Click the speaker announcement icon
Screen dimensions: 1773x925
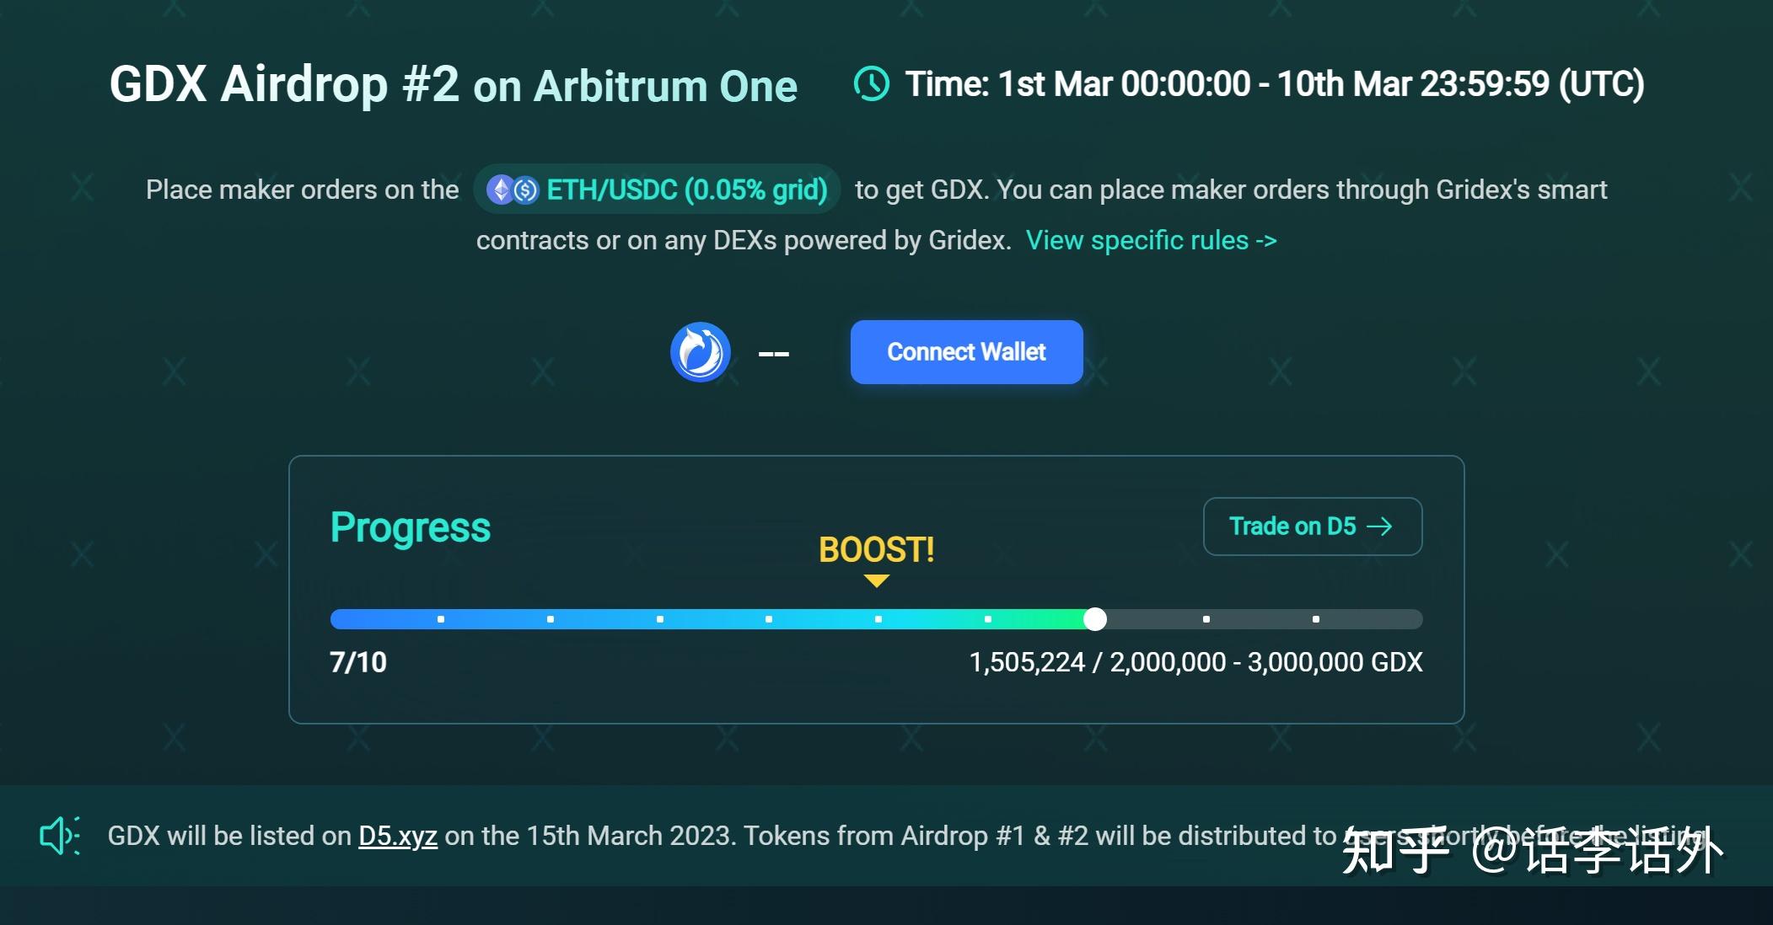click(60, 836)
